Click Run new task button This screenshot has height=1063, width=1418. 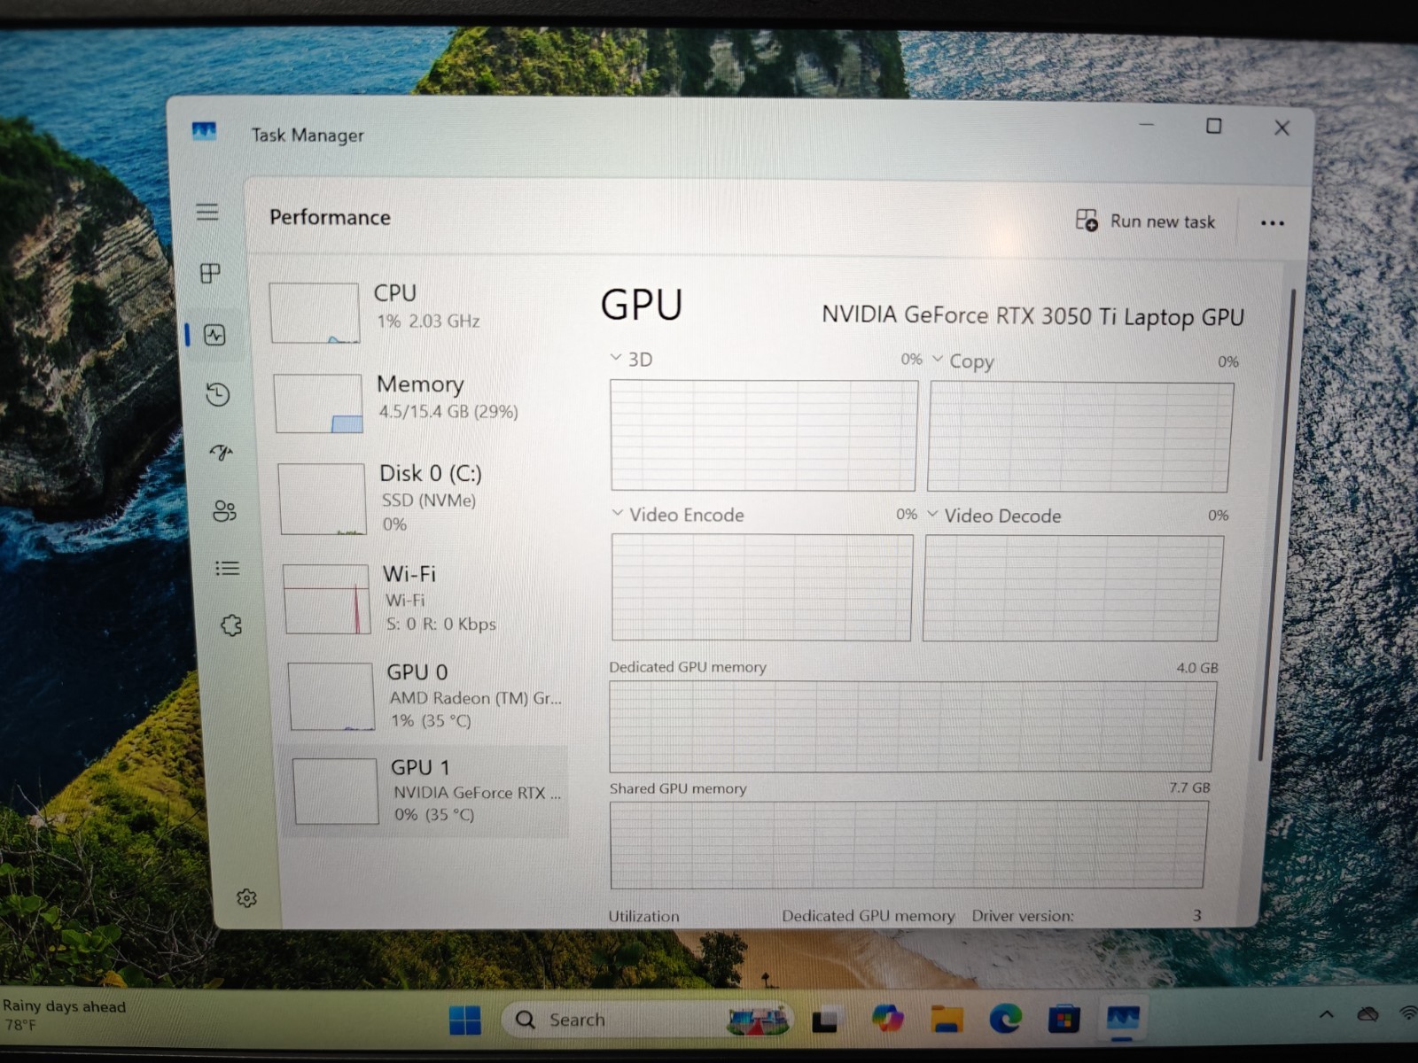pos(1145,221)
